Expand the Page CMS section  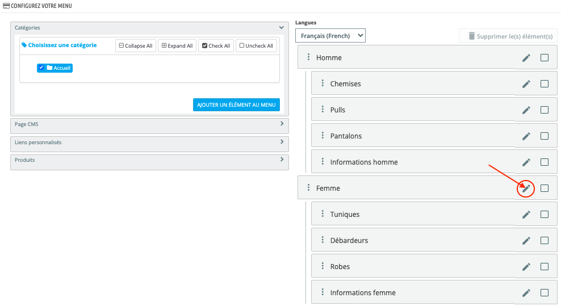tap(282, 123)
